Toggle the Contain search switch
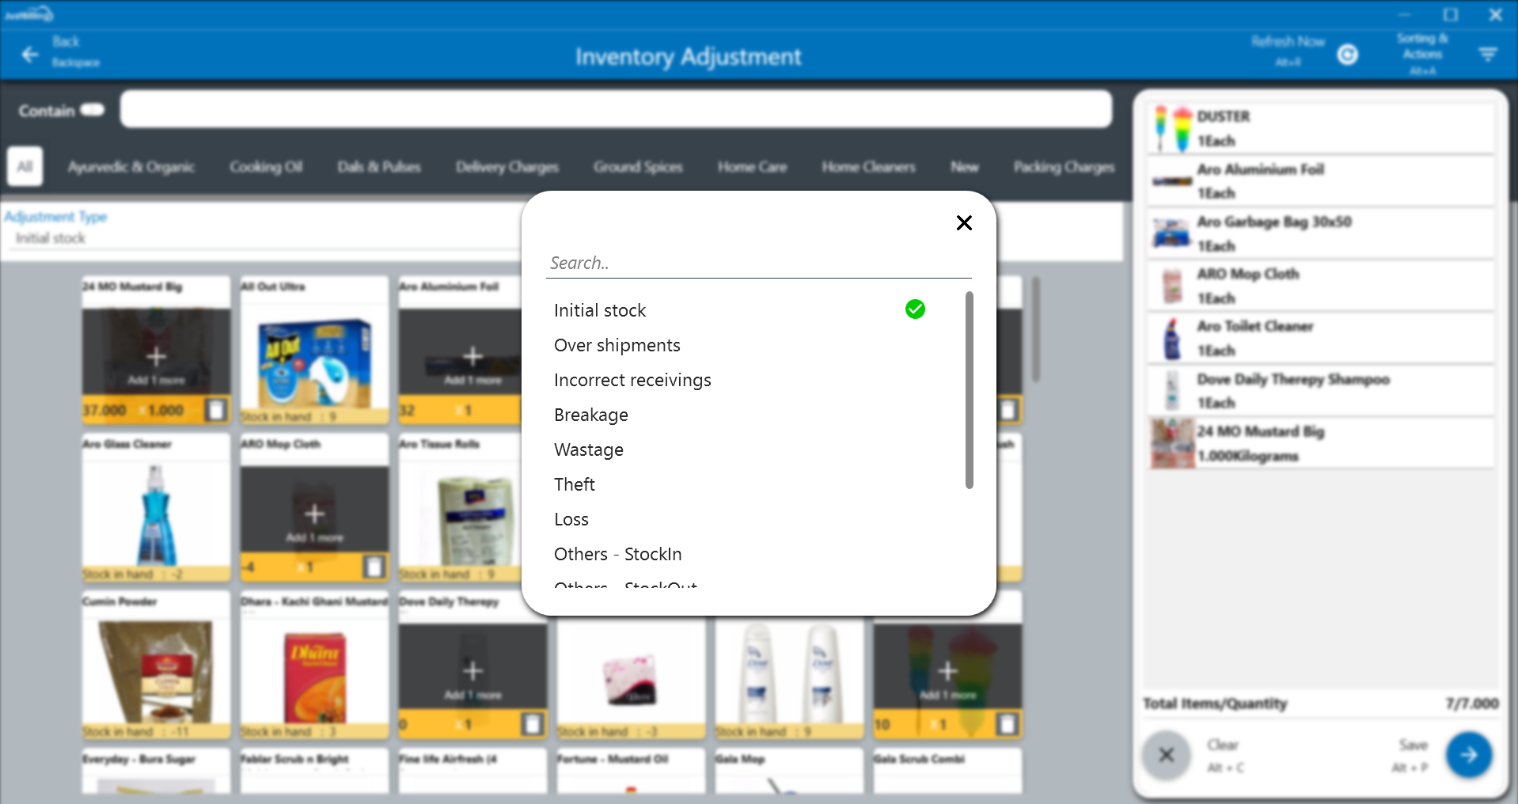1518x804 pixels. [93, 110]
